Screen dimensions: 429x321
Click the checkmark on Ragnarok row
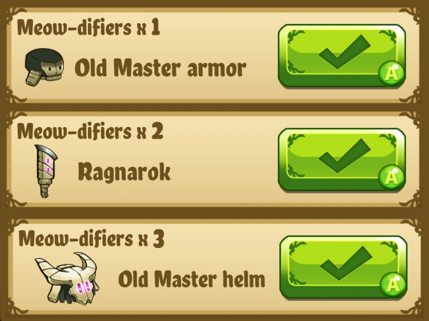click(345, 155)
